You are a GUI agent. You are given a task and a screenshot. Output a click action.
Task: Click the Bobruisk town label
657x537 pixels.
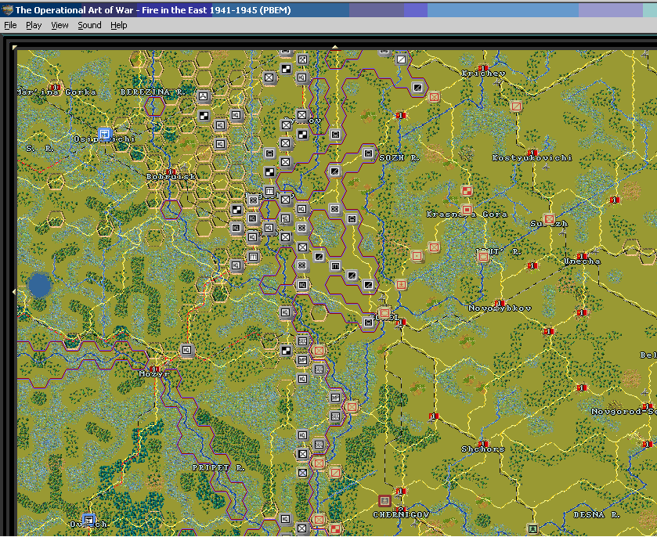[x=171, y=177]
